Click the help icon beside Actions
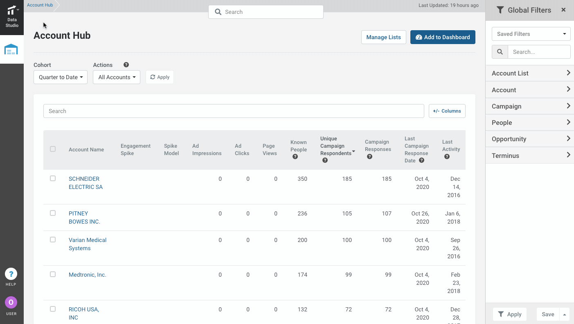Image resolution: width=574 pixels, height=324 pixels. point(126,65)
